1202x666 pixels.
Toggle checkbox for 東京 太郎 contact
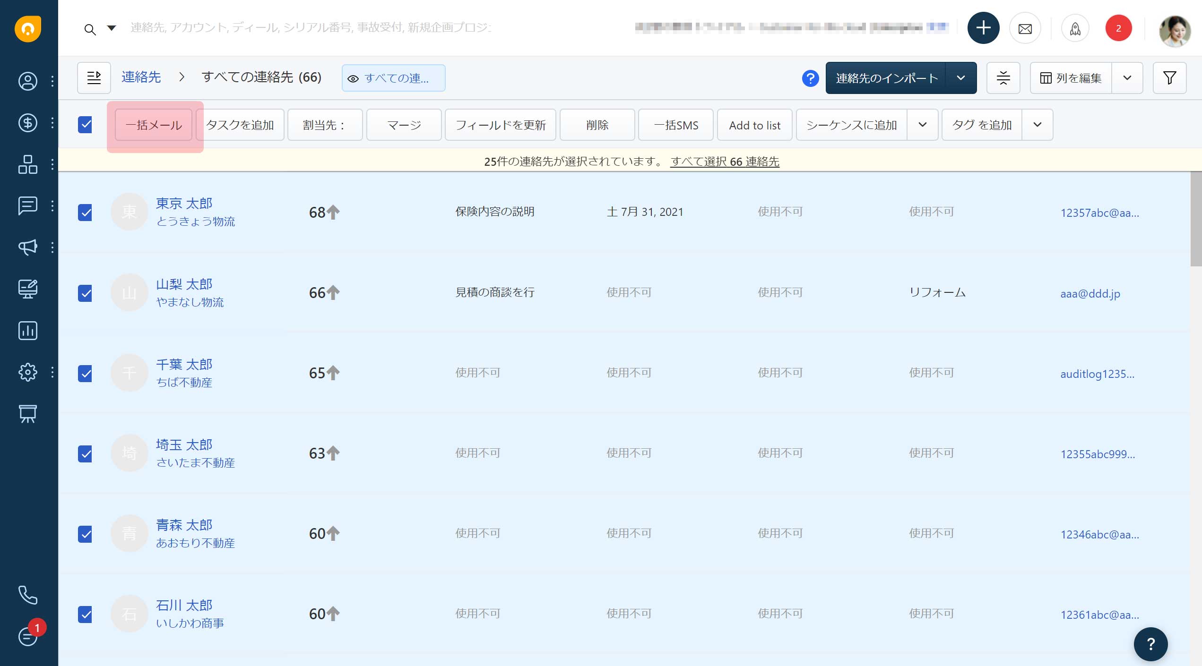pyautogui.click(x=86, y=212)
